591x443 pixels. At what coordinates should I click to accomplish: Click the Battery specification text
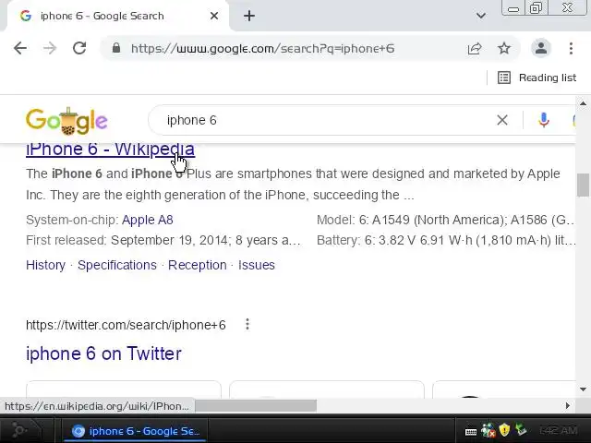click(x=446, y=240)
